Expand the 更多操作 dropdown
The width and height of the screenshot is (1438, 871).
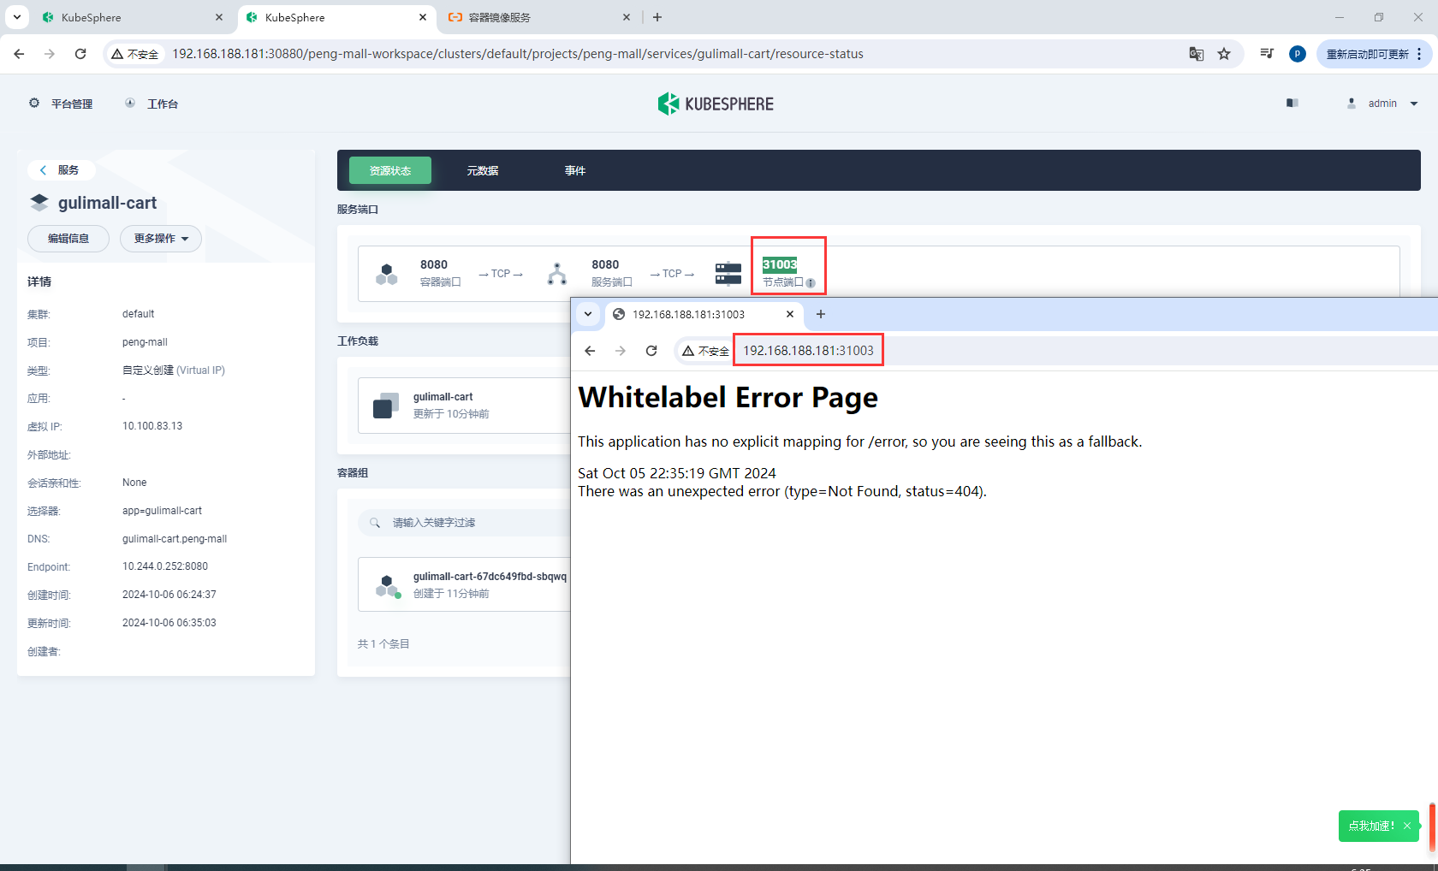pyautogui.click(x=161, y=239)
